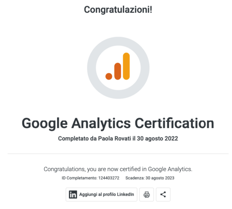The width and height of the screenshot is (232, 209).
Task: Add certificate via Aggiungi al profilo LinkedIn
Action: point(101,194)
